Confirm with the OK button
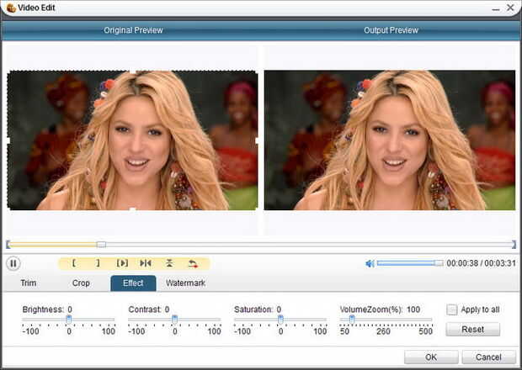This screenshot has height=370, width=522. [x=431, y=357]
